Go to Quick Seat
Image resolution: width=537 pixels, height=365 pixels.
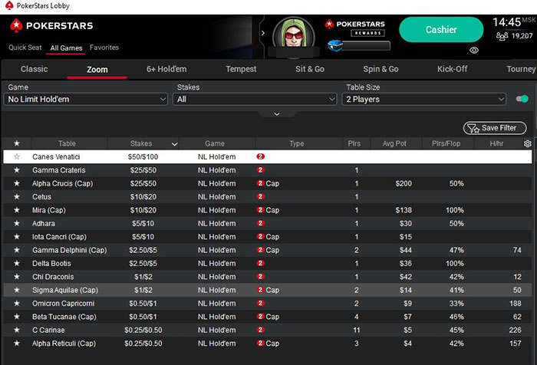point(25,48)
